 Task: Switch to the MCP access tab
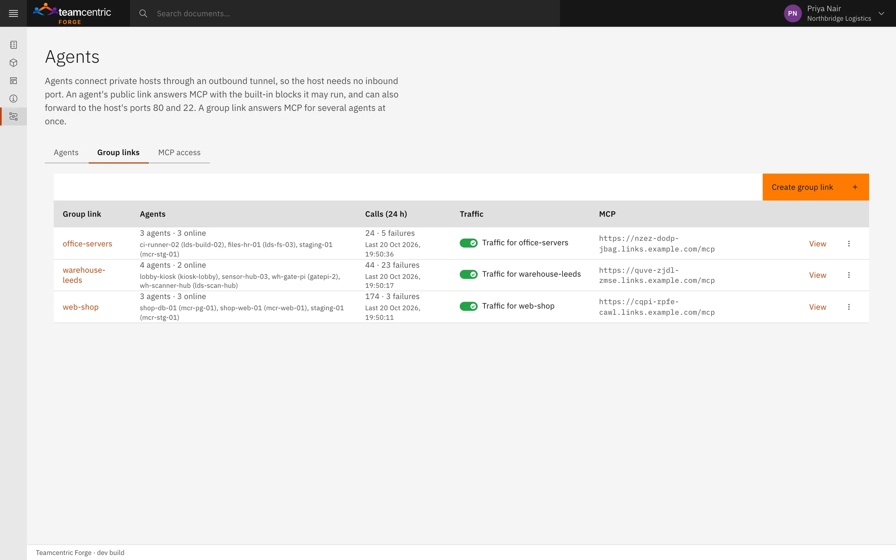click(179, 152)
